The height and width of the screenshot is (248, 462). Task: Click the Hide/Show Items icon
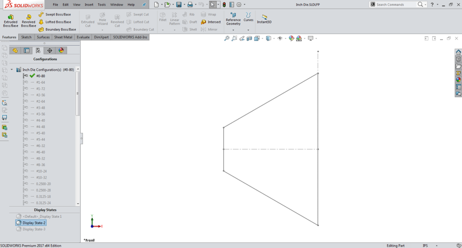point(280,39)
